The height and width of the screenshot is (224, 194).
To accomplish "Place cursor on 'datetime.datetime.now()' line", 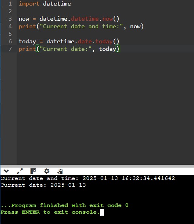I will tap(69, 19).
